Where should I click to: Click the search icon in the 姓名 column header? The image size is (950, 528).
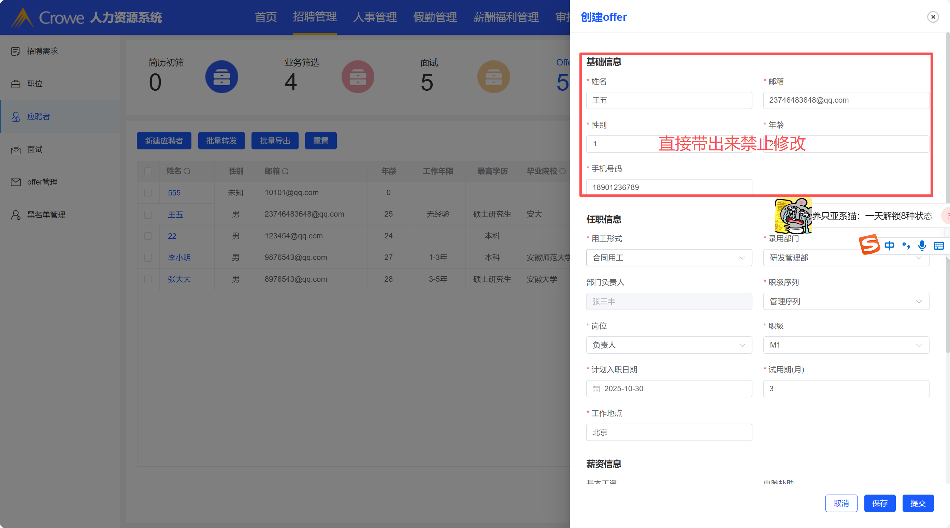tap(188, 171)
